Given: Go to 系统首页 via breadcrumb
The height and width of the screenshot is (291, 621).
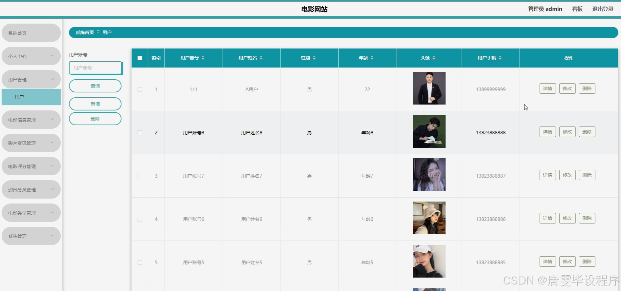Looking at the screenshot, I should [x=85, y=32].
